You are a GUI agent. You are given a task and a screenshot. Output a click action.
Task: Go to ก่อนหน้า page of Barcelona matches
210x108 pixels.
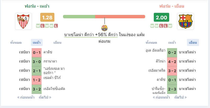pyautogui.click(x=161, y=97)
